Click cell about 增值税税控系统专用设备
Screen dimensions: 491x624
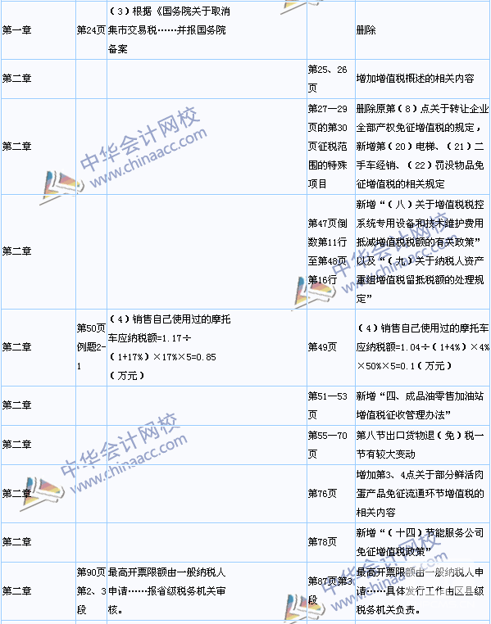click(x=422, y=251)
